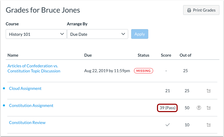
Task: Open the Course dropdown showing History 101
Action: (x=36, y=34)
